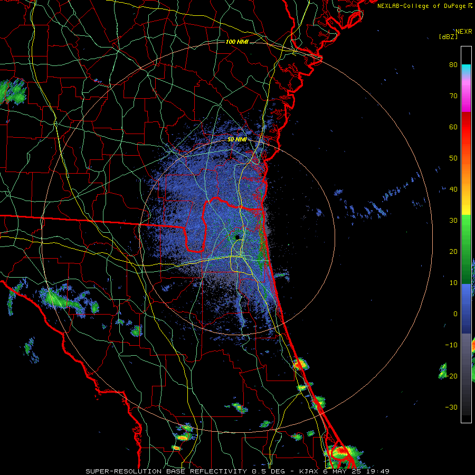
Task: Click the 50 NMI range ring label
Action: [237, 140]
